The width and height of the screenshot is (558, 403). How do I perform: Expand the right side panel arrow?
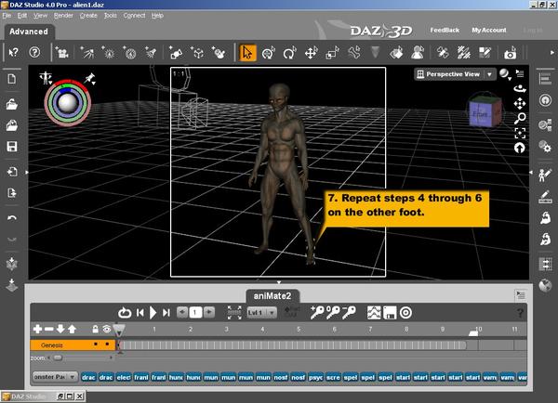point(531,173)
